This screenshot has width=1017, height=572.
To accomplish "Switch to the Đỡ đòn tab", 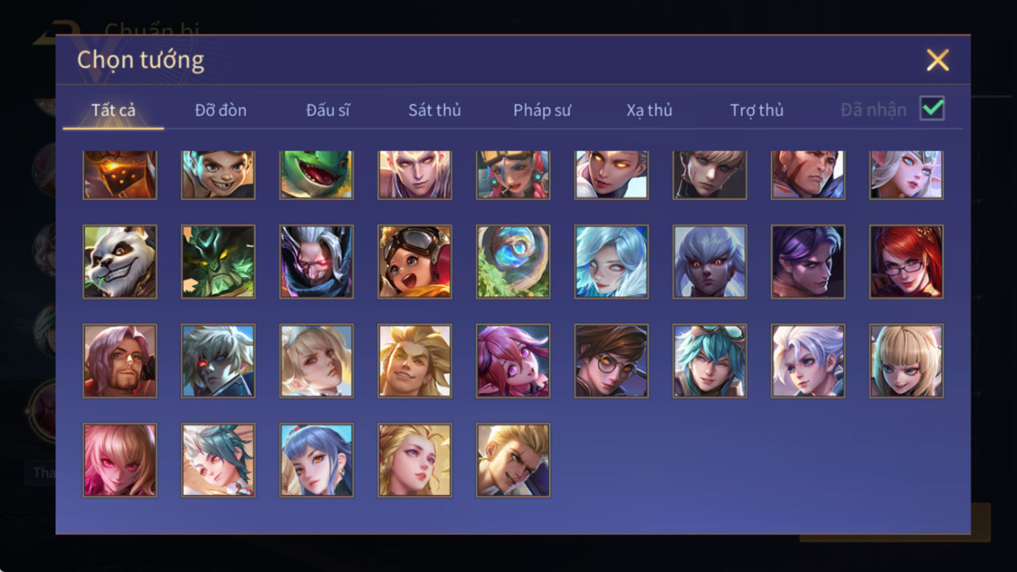I will [x=221, y=110].
